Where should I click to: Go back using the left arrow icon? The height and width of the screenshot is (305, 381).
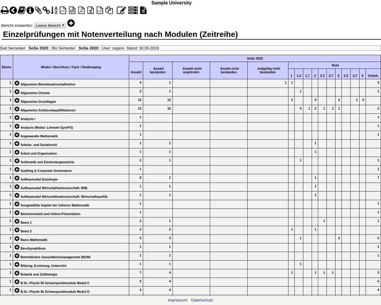point(13,11)
